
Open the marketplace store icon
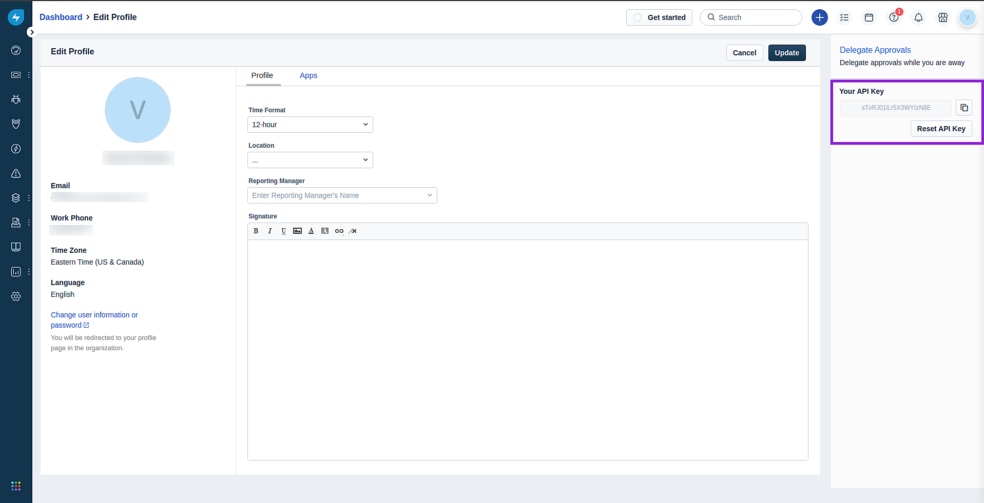coord(943,17)
